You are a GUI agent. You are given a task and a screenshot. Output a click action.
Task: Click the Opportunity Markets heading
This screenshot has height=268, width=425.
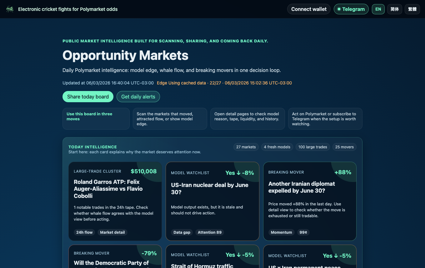(x=125, y=55)
